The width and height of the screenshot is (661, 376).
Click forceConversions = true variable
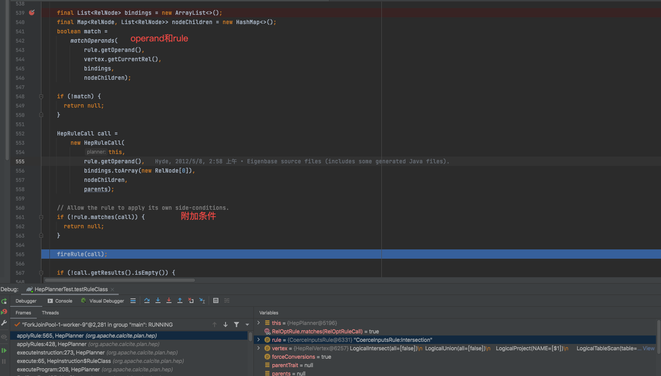point(298,357)
